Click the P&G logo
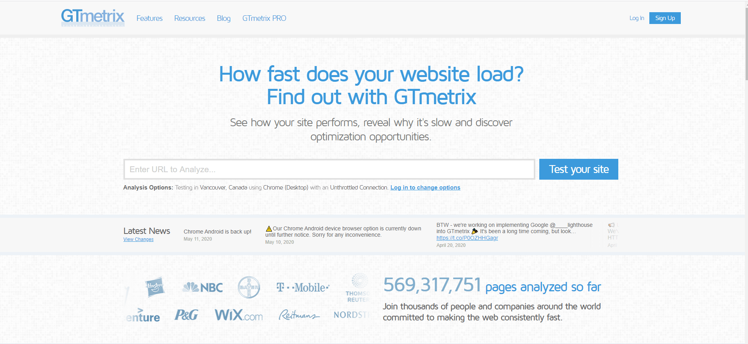The image size is (748, 344). [x=186, y=315]
